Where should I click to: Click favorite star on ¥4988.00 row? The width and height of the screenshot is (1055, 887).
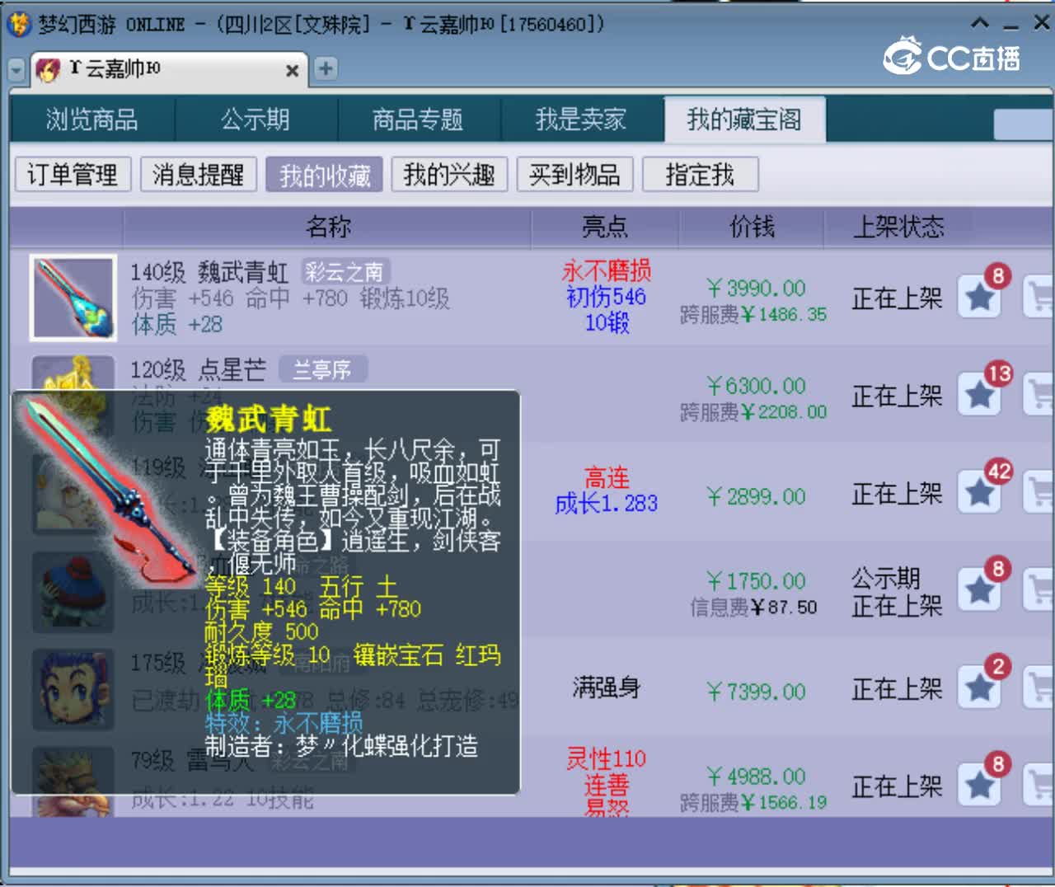pyautogui.click(x=979, y=786)
